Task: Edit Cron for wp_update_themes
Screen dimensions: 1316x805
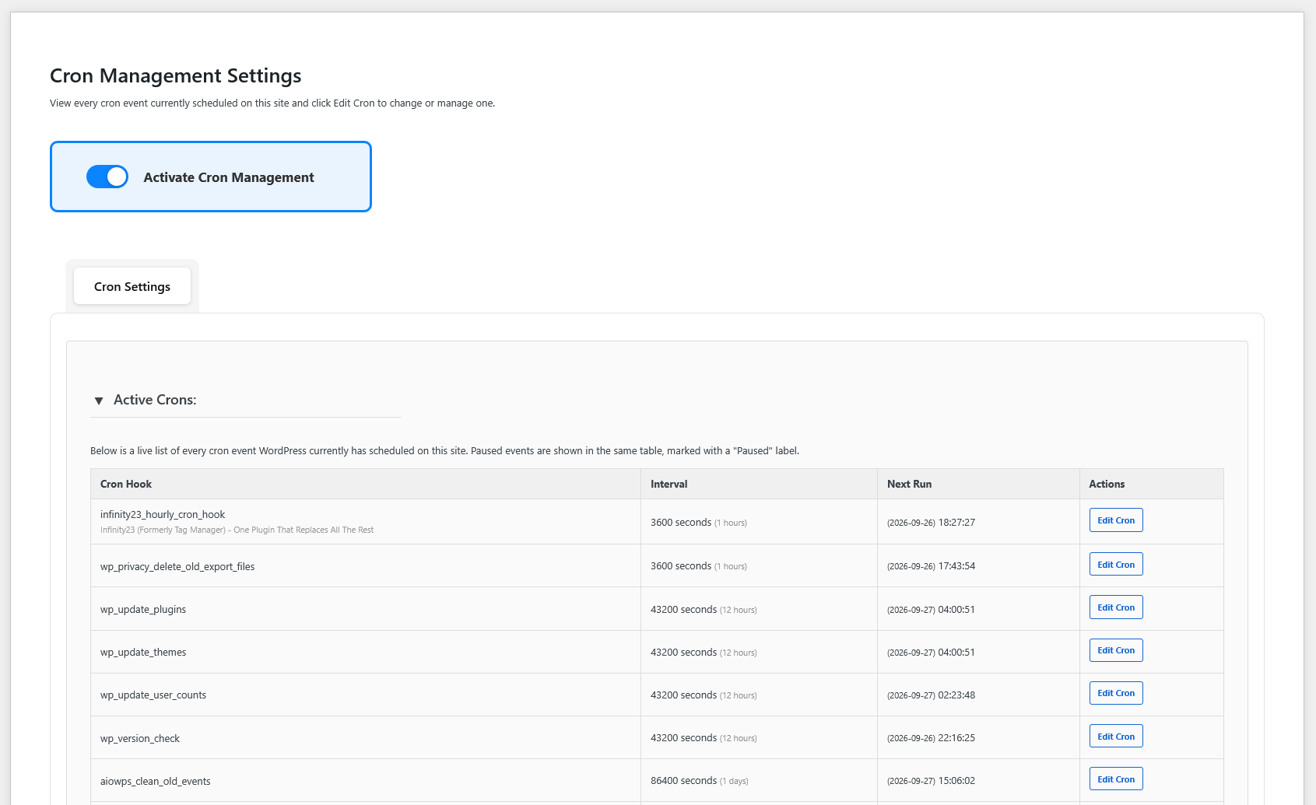Action: 1116,650
